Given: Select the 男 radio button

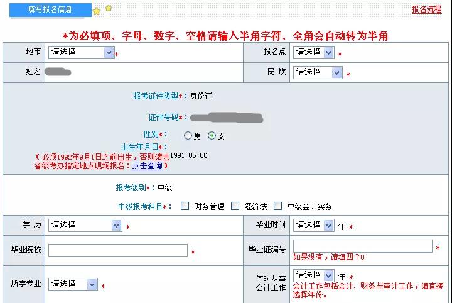Looking at the screenshot, I should (x=188, y=135).
